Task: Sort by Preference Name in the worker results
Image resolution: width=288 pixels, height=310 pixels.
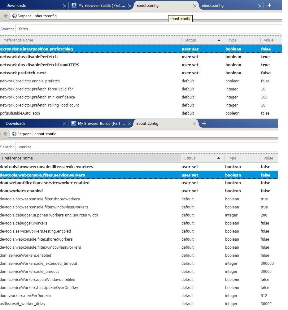Action: [x=90, y=158]
